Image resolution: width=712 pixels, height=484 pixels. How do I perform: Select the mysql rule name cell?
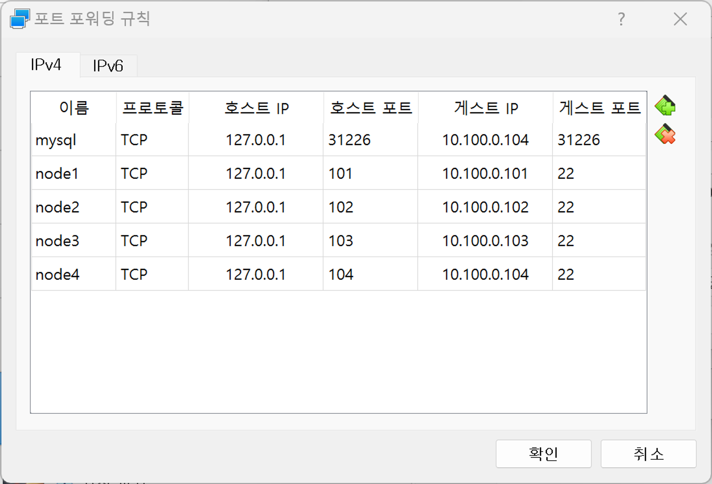[56, 140]
